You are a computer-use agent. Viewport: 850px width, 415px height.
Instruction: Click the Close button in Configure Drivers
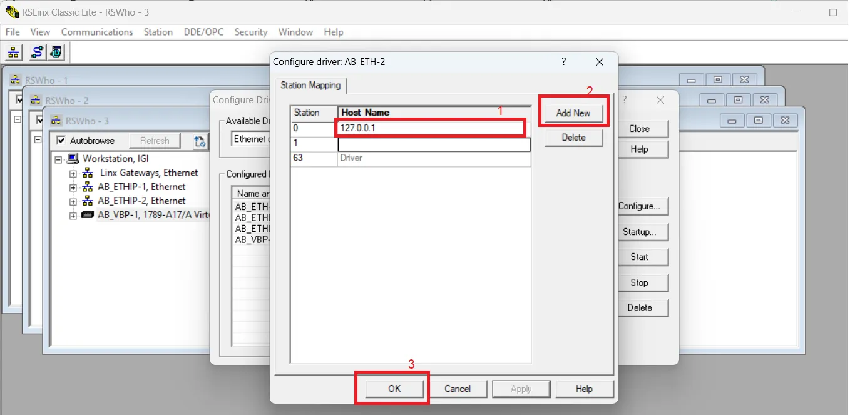639,129
